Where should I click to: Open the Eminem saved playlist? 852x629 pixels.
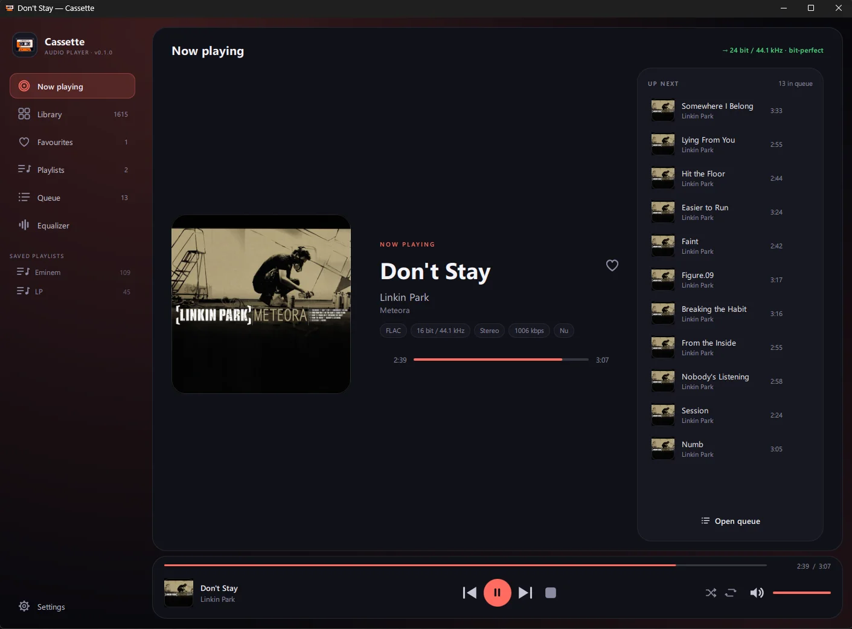[72, 273]
